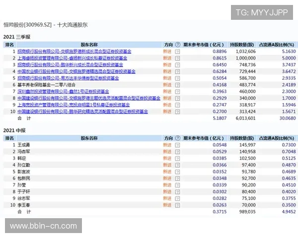Click the question icon for 三季报 rank 8 row

click(x=177, y=98)
